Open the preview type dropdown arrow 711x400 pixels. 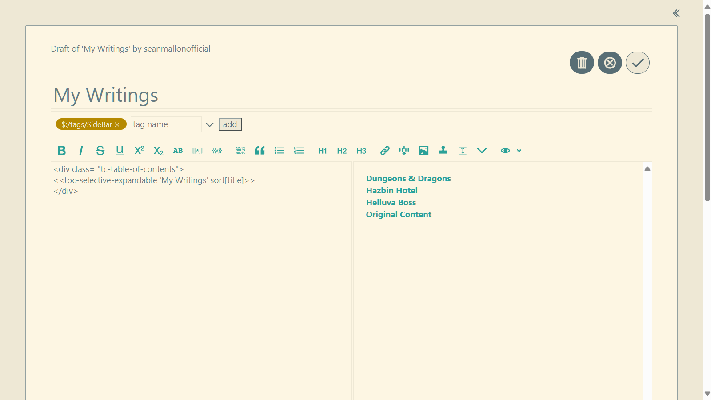tap(519, 151)
